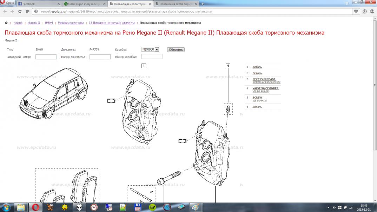Focus the Номер коробки input field

pos(152,57)
